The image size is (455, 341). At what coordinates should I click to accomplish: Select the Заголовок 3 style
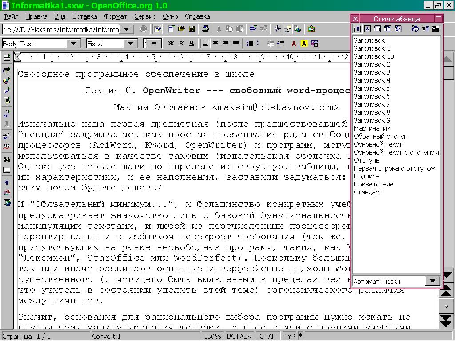[372, 72]
